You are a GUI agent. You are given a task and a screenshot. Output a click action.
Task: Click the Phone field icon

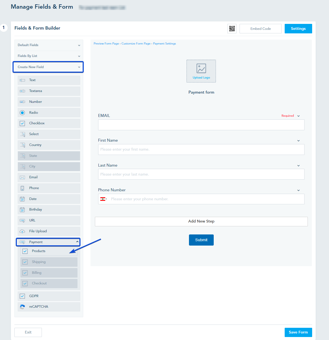[22, 188]
